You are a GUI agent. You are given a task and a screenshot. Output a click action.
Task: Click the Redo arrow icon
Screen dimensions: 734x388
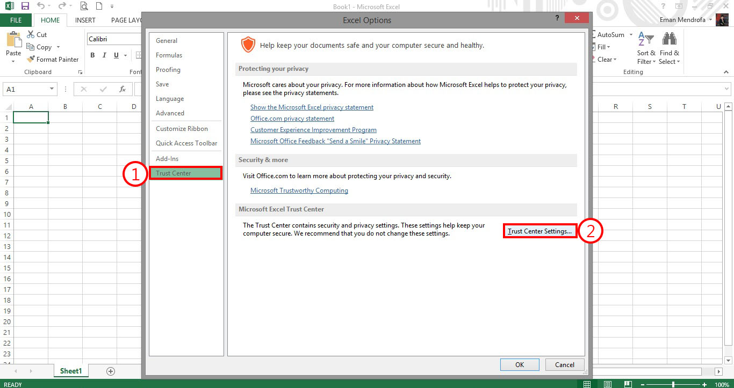[62, 6]
